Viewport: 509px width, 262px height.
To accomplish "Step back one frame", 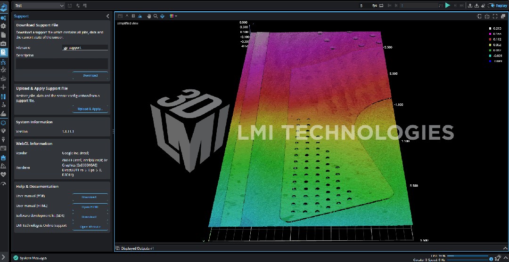I will click(x=396, y=6).
